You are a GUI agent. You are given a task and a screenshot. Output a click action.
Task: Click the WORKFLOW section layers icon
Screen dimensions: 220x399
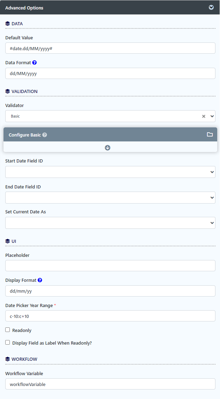[x=8, y=359]
